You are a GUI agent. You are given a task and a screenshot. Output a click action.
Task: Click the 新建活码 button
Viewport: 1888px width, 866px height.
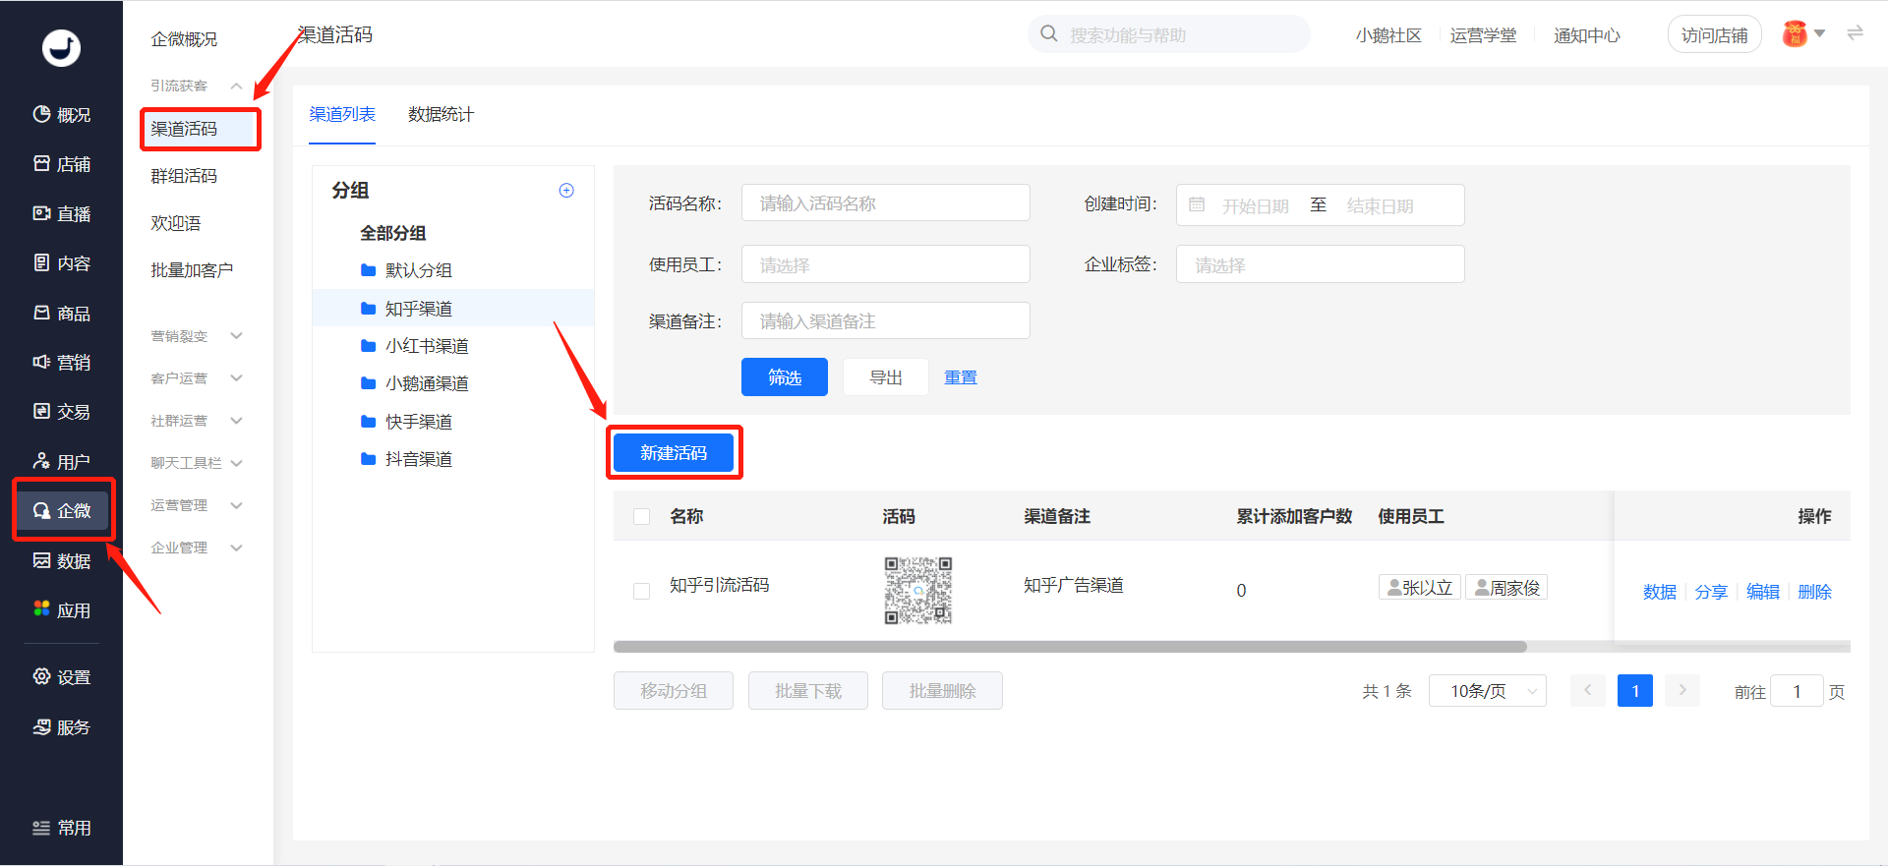pyautogui.click(x=674, y=453)
